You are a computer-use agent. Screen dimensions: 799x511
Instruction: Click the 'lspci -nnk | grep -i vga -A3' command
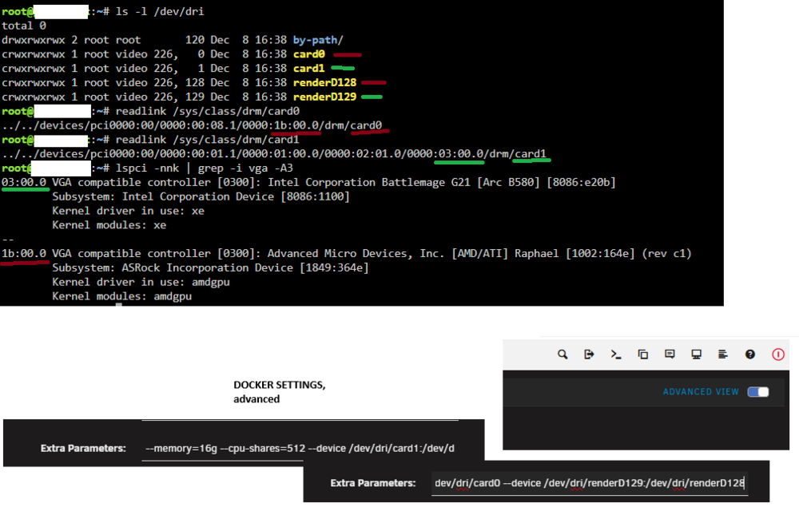tap(205, 168)
